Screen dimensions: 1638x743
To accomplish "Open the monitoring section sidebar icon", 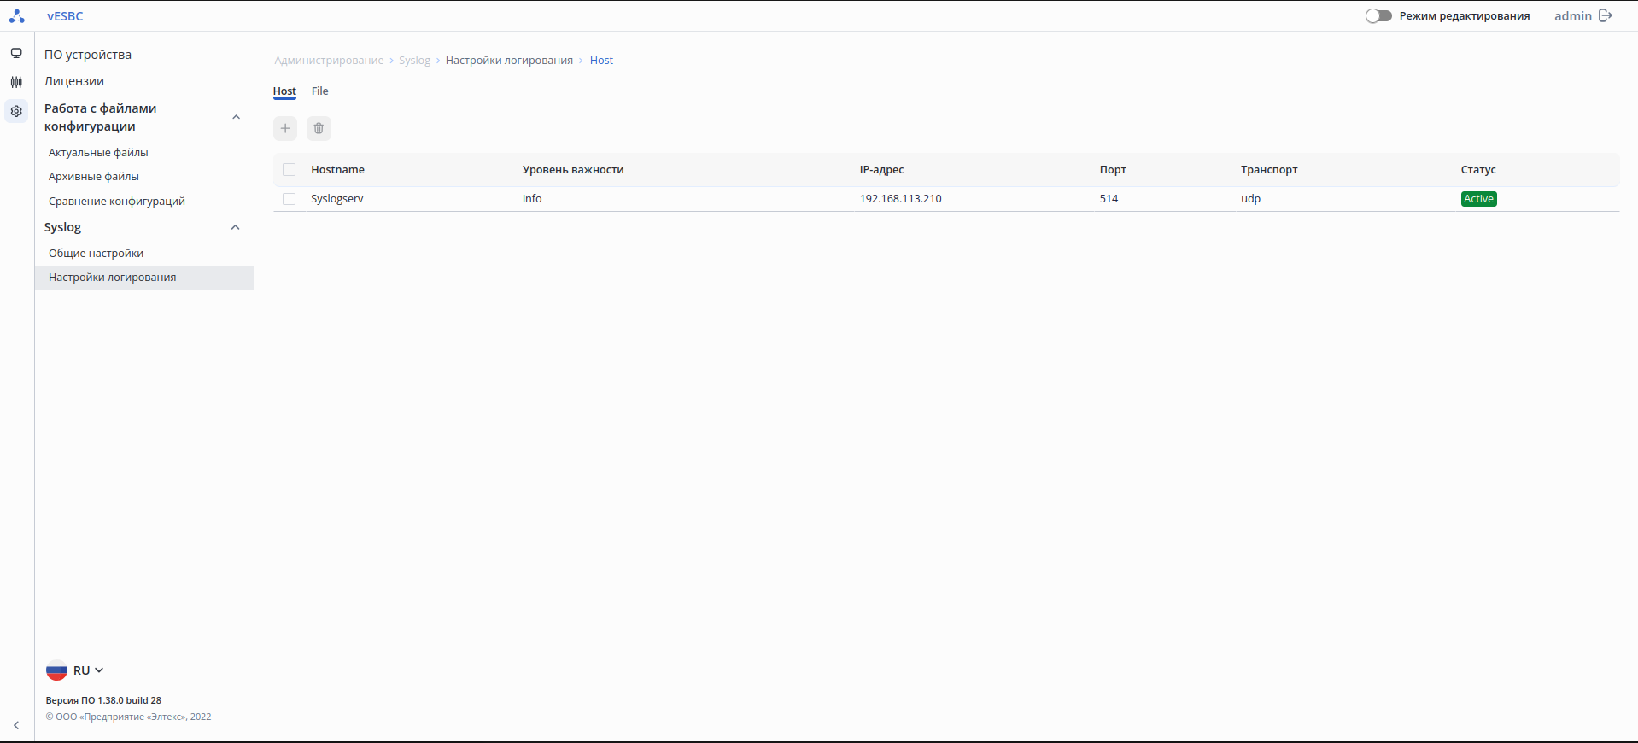I will coord(16,54).
